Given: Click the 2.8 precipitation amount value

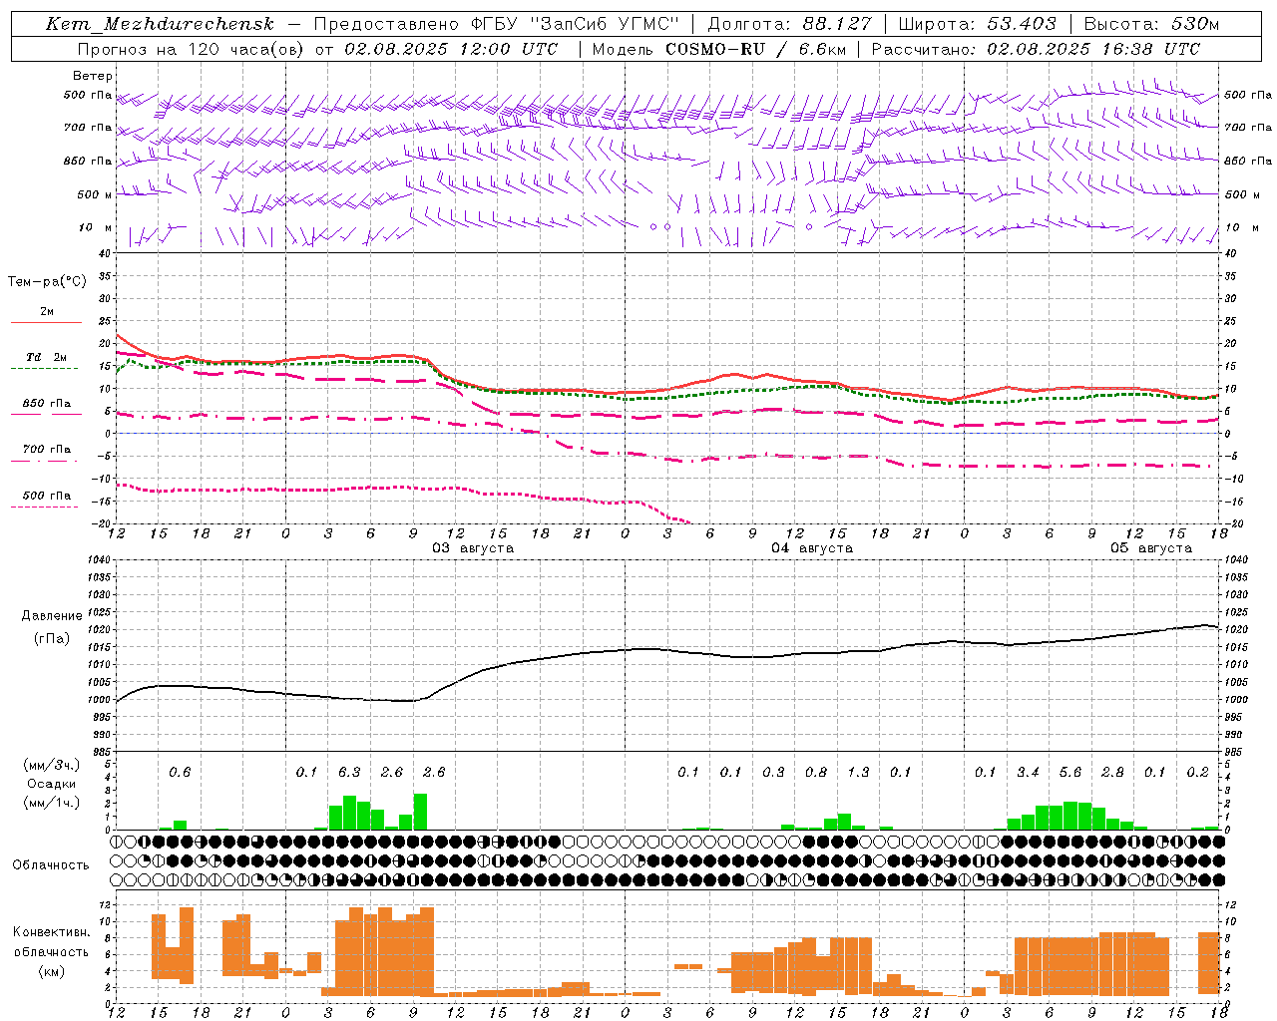Looking at the screenshot, I should pyautogui.click(x=1112, y=772).
